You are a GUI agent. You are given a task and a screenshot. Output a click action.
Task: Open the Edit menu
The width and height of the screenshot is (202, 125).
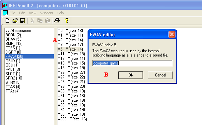[x=22, y=13]
